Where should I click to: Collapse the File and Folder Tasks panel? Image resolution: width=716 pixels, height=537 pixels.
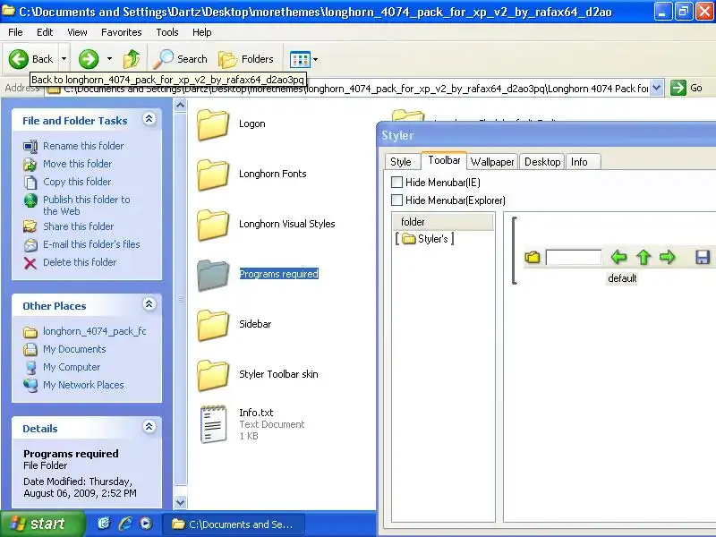click(x=149, y=119)
